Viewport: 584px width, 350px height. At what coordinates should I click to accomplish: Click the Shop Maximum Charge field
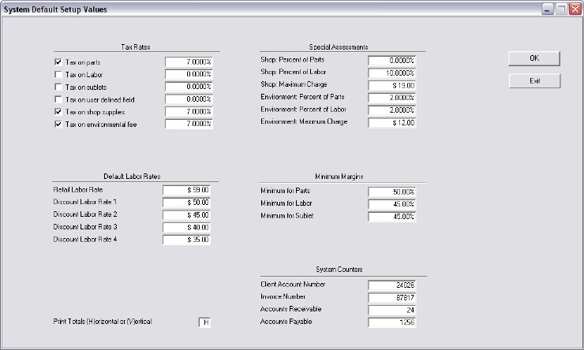(392, 84)
